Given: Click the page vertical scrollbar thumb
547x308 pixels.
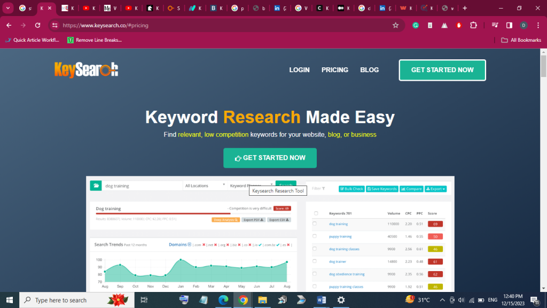Looking at the screenshot, I should [x=543, y=66].
